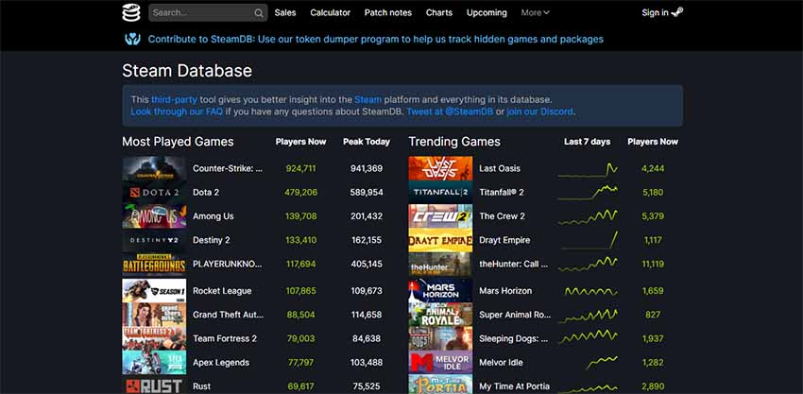Click The Crew 2 game name
The height and width of the screenshot is (394, 803).
502,216
